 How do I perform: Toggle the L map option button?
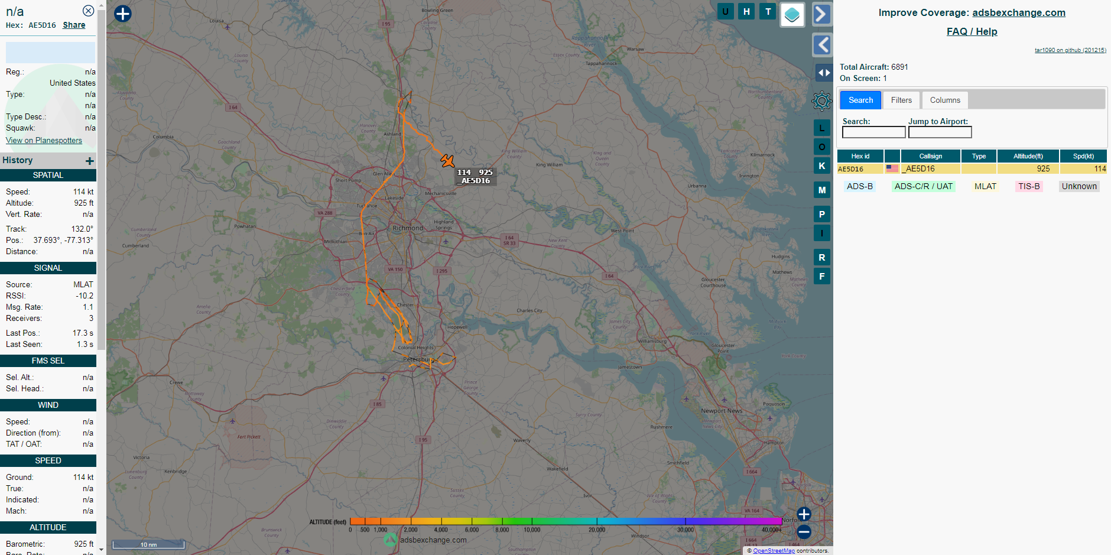822,128
